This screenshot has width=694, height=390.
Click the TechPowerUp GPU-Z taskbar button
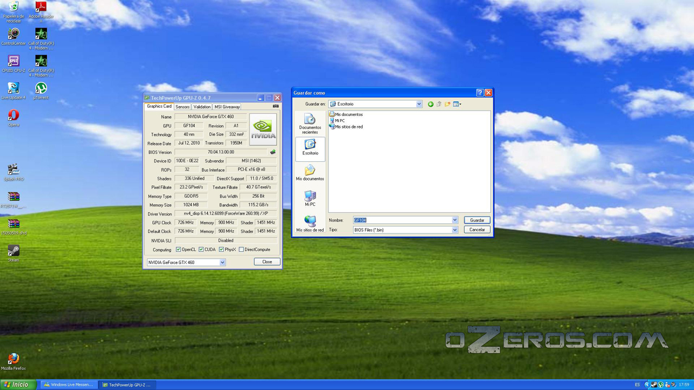coord(128,385)
